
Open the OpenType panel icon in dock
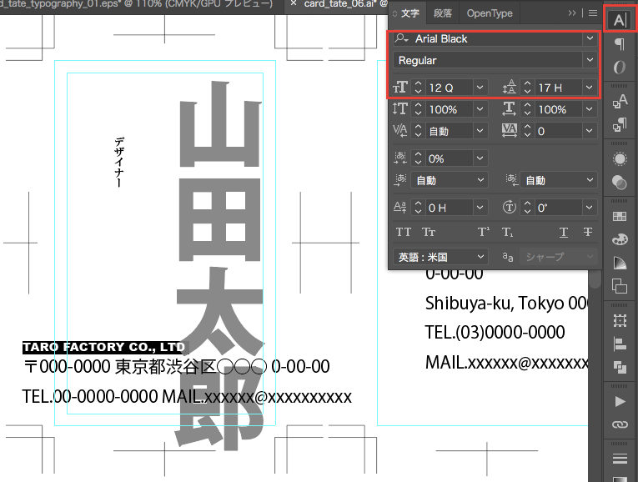(619, 68)
